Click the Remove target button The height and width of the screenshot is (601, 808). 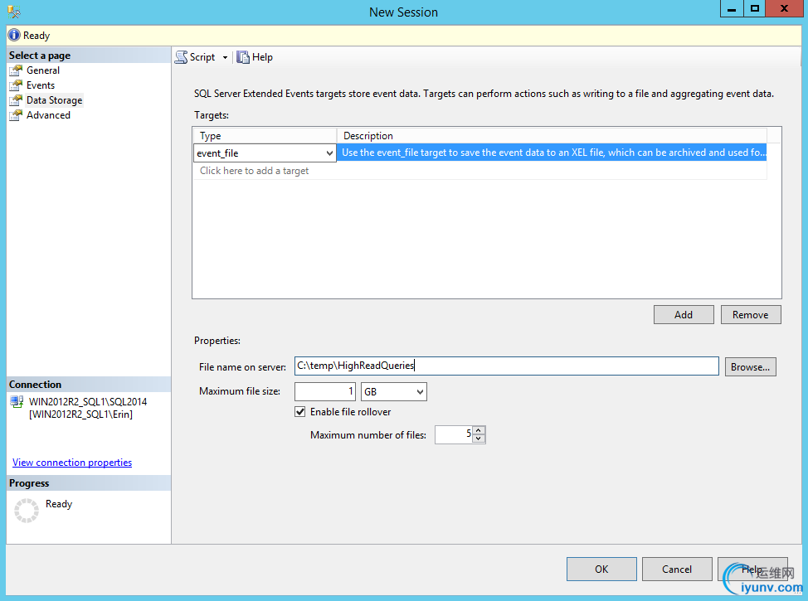(751, 315)
